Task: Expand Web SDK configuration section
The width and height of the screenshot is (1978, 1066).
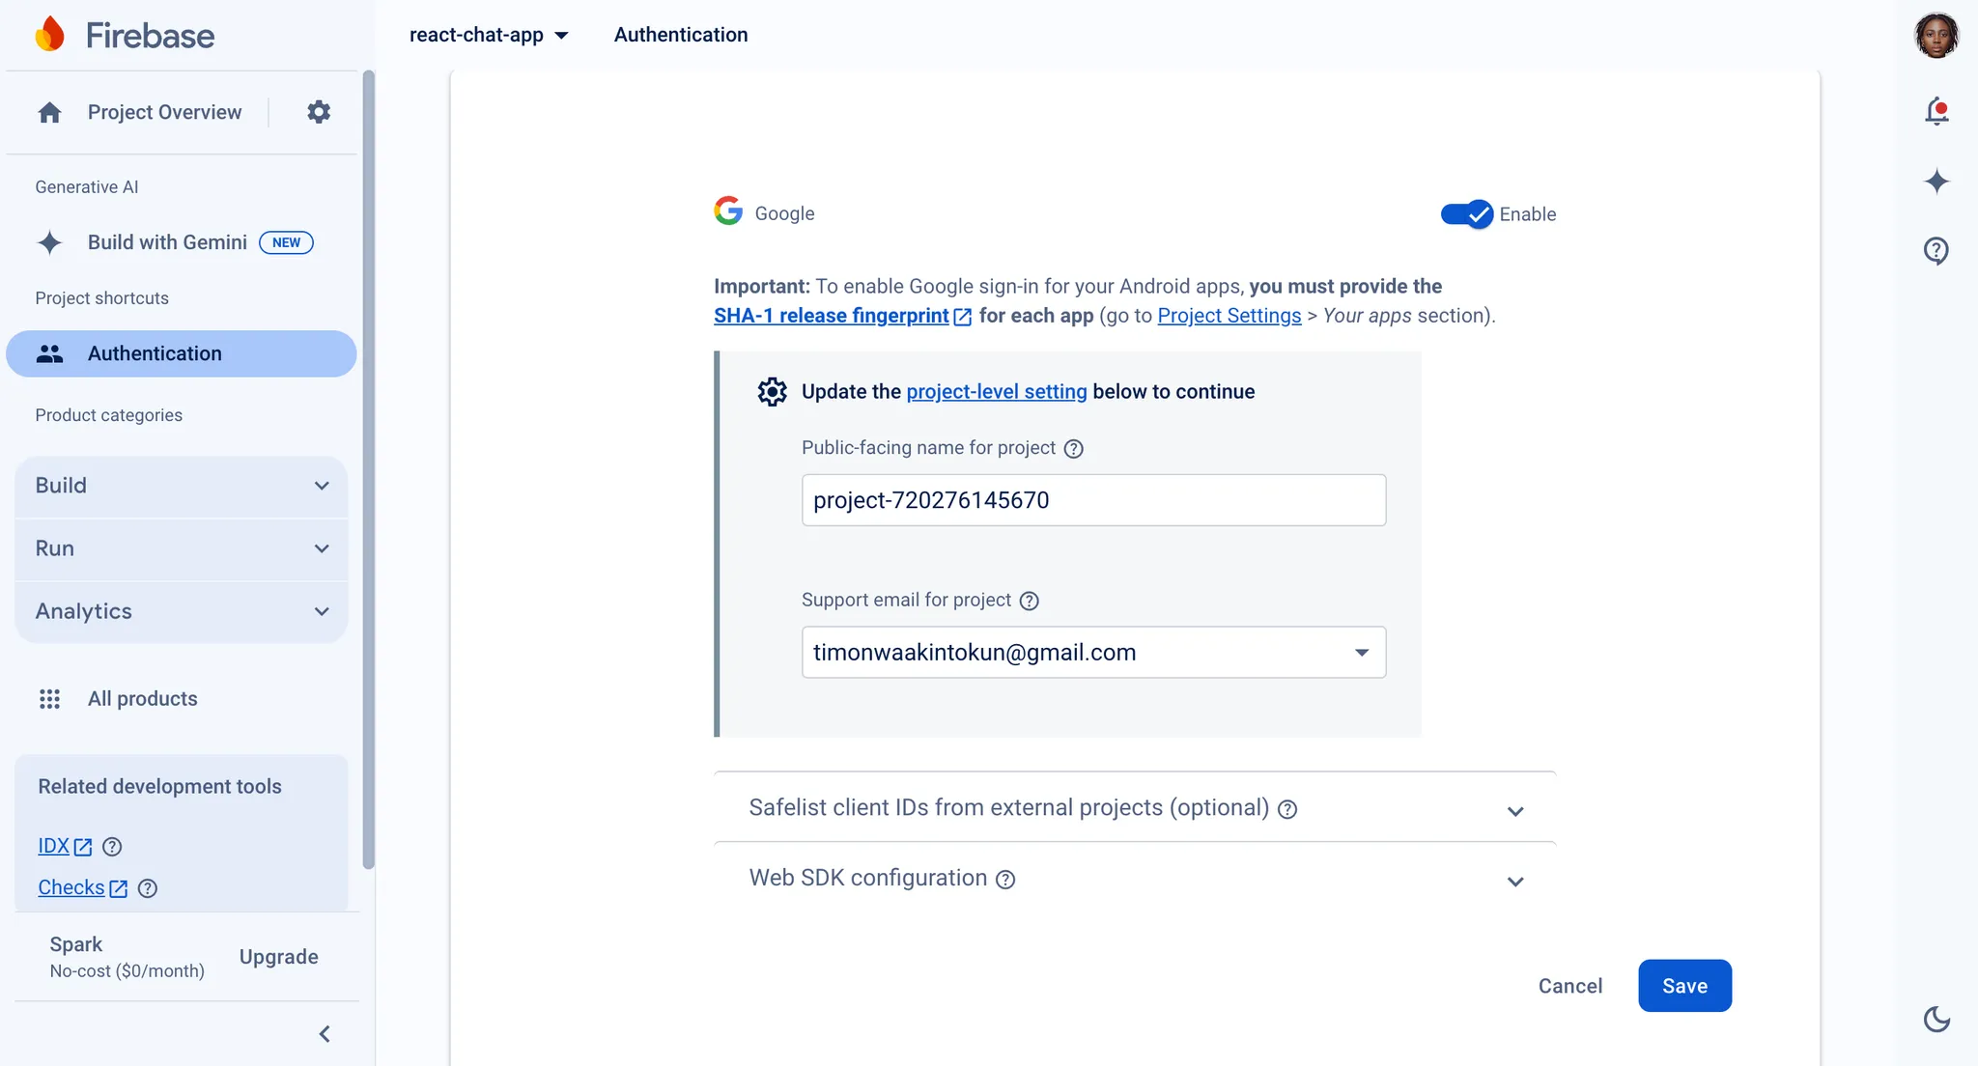Action: 1514,882
